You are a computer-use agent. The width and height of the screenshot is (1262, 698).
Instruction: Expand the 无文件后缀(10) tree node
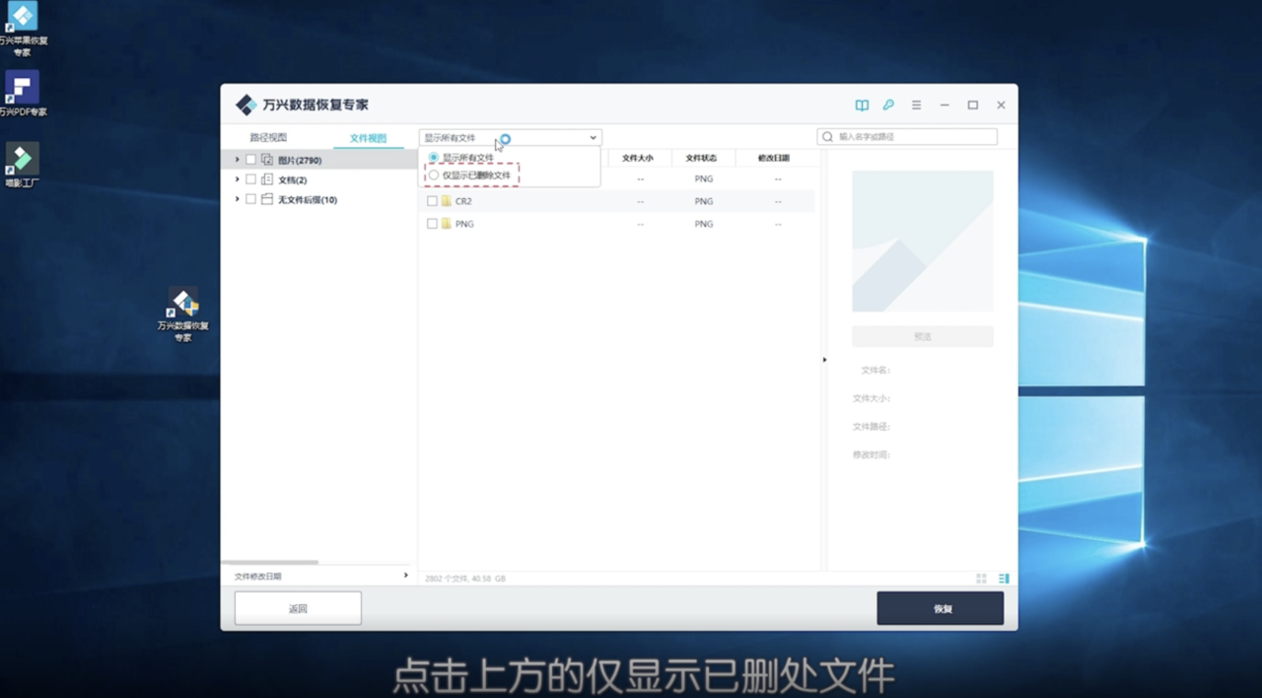(x=237, y=199)
